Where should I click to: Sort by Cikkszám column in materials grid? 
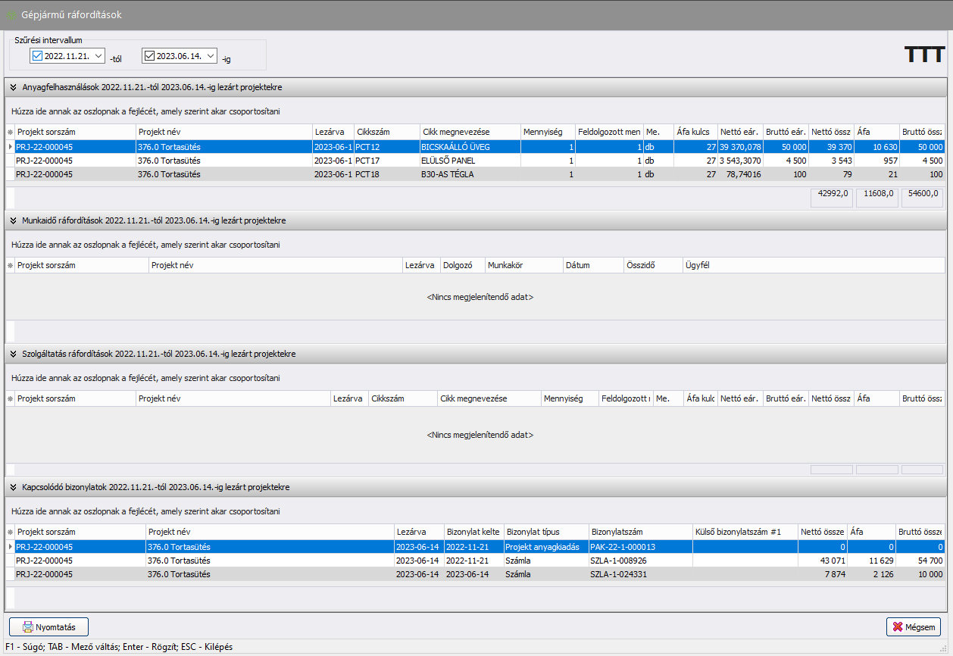386,132
